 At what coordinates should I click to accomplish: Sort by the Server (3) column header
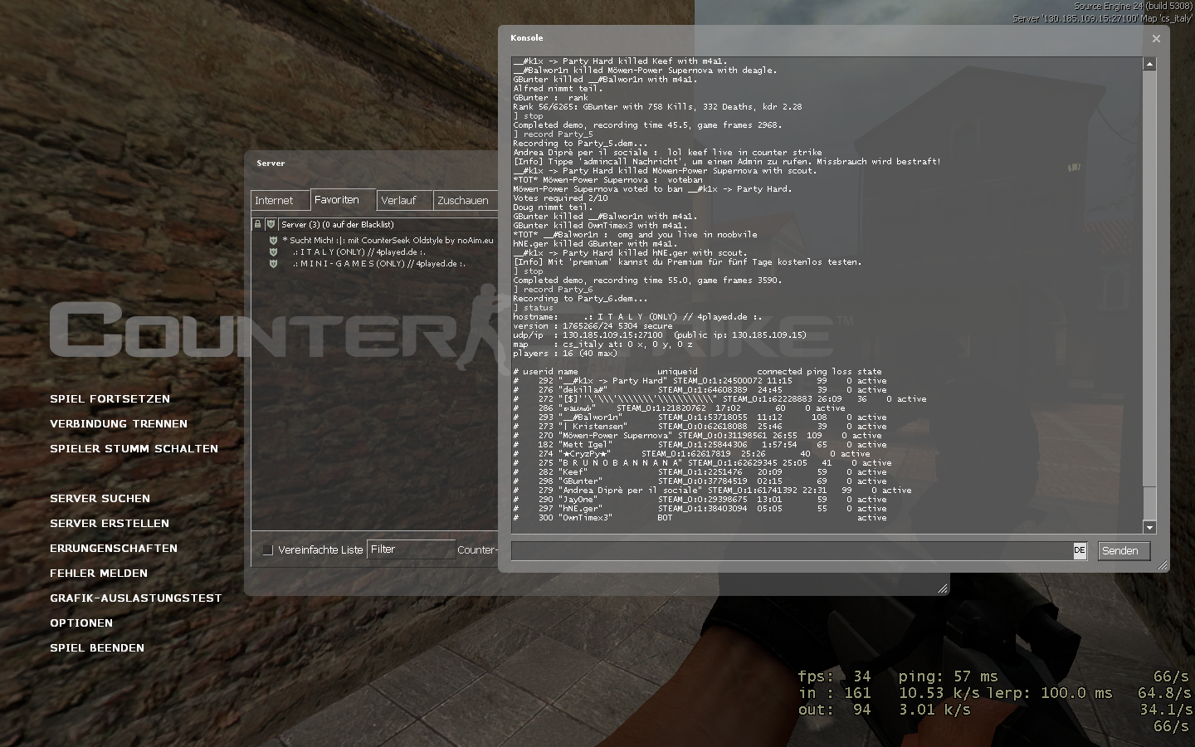(x=388, y=224)
